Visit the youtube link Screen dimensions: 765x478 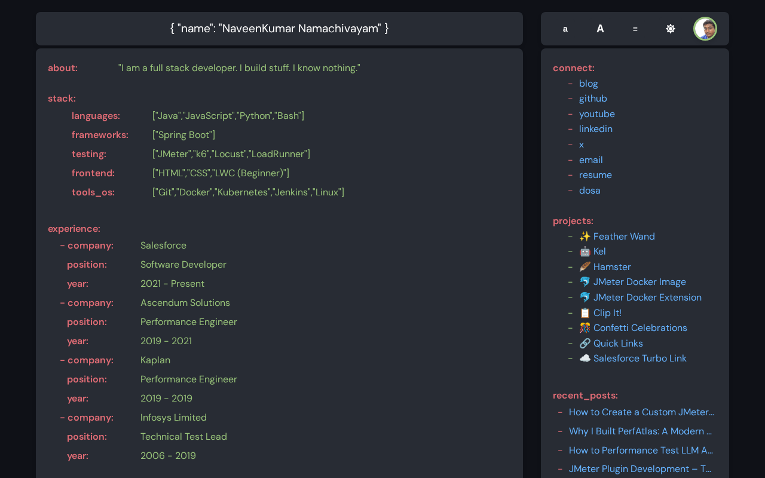point(596,114)
